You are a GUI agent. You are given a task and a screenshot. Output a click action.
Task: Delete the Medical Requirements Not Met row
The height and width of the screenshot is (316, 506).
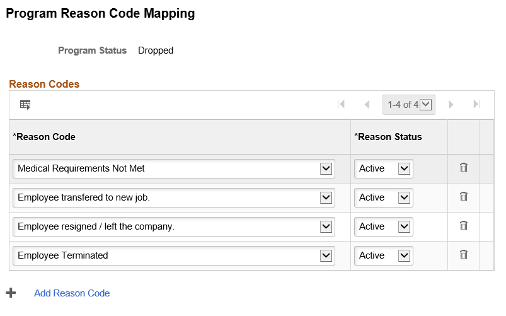point(464,168)
